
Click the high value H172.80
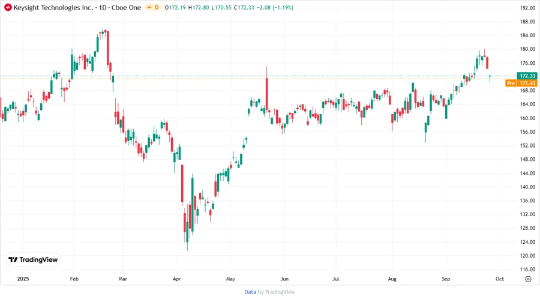tap(199, 8)
